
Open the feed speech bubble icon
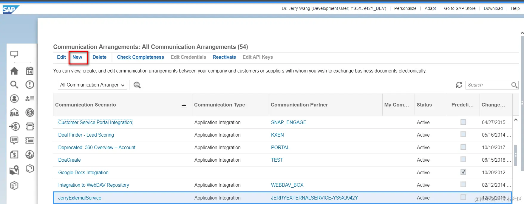coord(14,54)
